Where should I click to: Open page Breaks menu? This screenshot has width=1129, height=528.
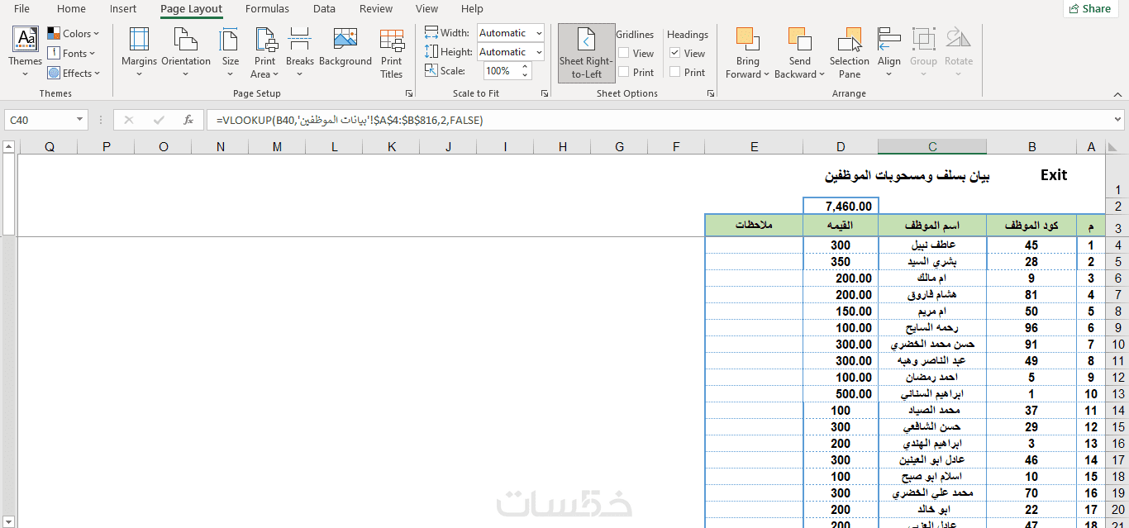coord(300,53)
